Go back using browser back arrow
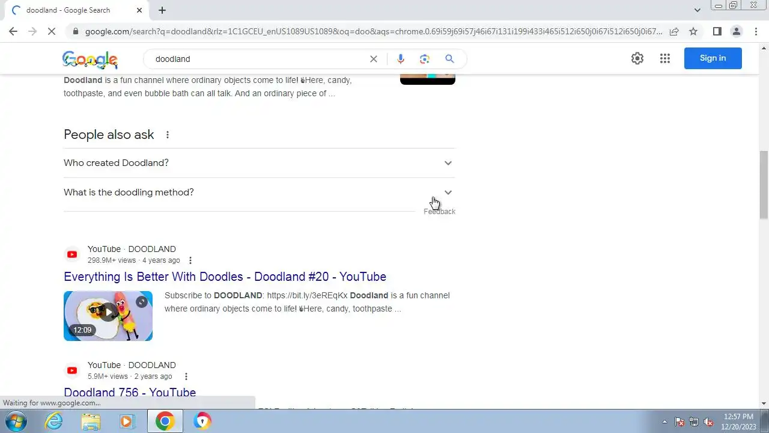Viewport: 769px width, 433px height. [13, 31]
